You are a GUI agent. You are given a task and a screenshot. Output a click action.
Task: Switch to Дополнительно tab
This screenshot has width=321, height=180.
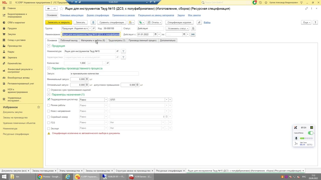click(x=168, y=40)
